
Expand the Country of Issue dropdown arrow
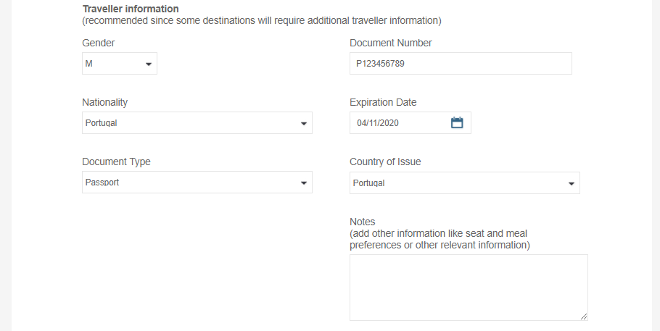coord(572,183)
